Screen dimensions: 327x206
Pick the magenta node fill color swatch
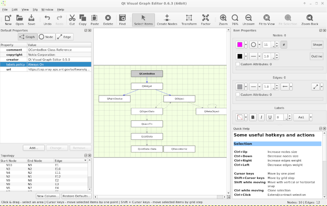click(x=240, y=44)
